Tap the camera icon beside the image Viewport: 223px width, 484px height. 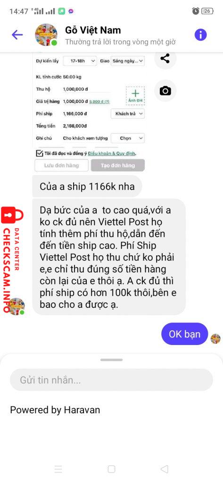[x=165, y=91]
